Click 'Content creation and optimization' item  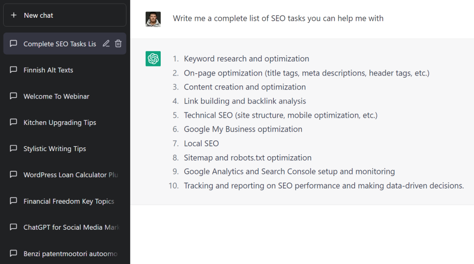pos(245,87)
